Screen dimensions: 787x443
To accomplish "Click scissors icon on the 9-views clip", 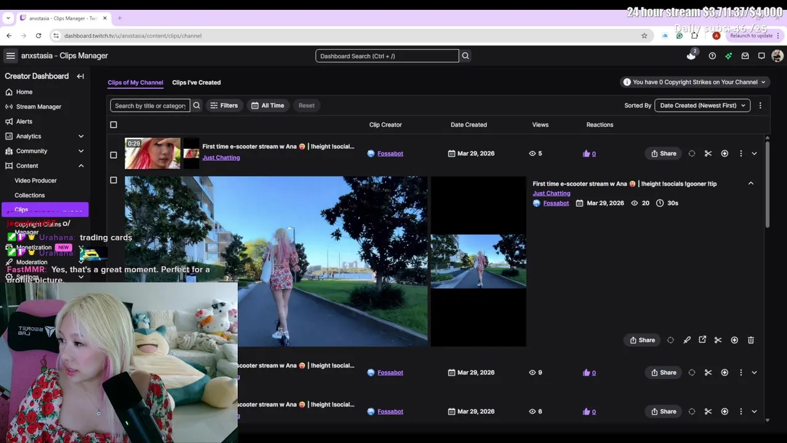I will [x=708, y=373].
